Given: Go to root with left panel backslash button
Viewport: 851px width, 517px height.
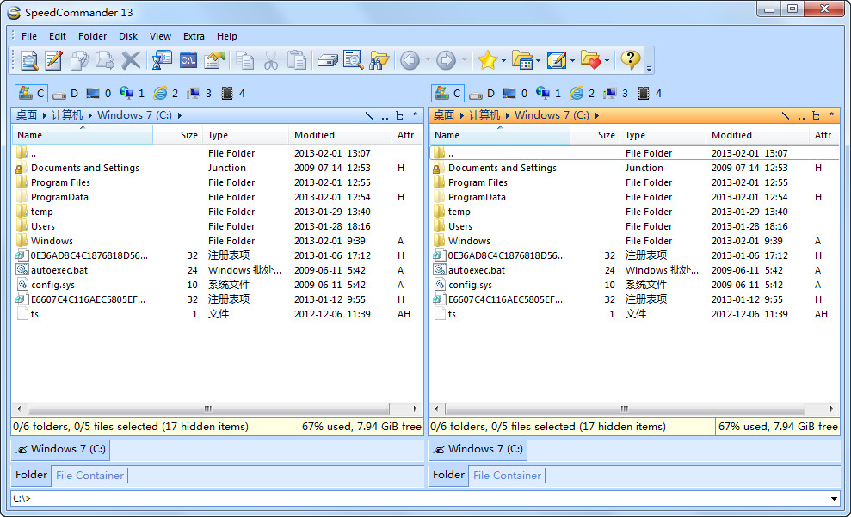Looking at the screenshot, I should (369, 115).
